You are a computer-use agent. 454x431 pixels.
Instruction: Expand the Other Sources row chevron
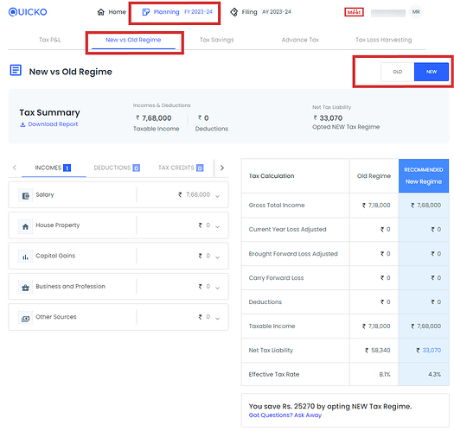(x=217, y=318)
